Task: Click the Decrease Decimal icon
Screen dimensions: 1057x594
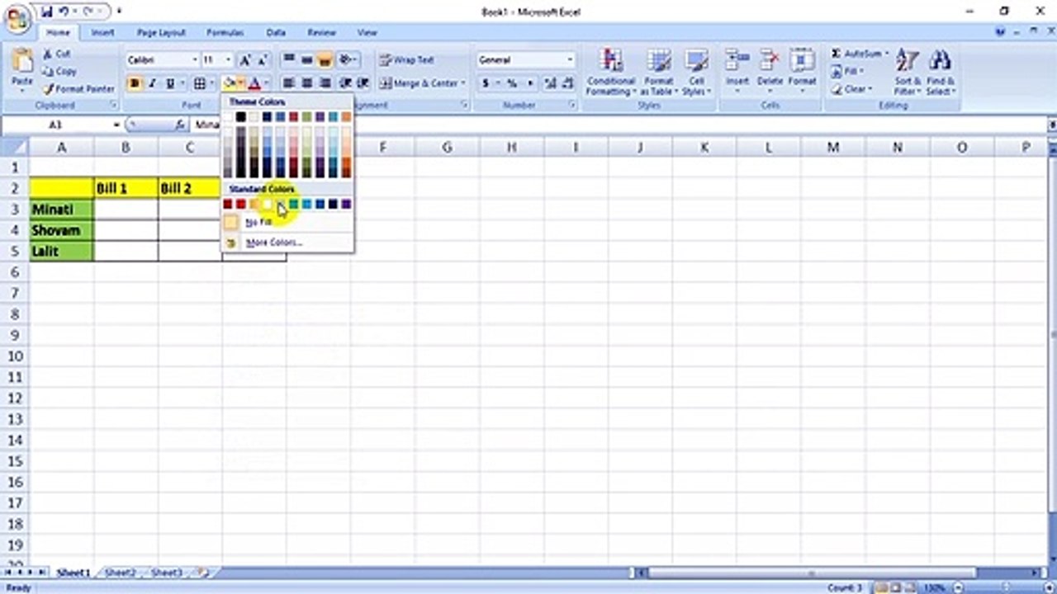Action: pyautogui.click(x=568, y=83)
